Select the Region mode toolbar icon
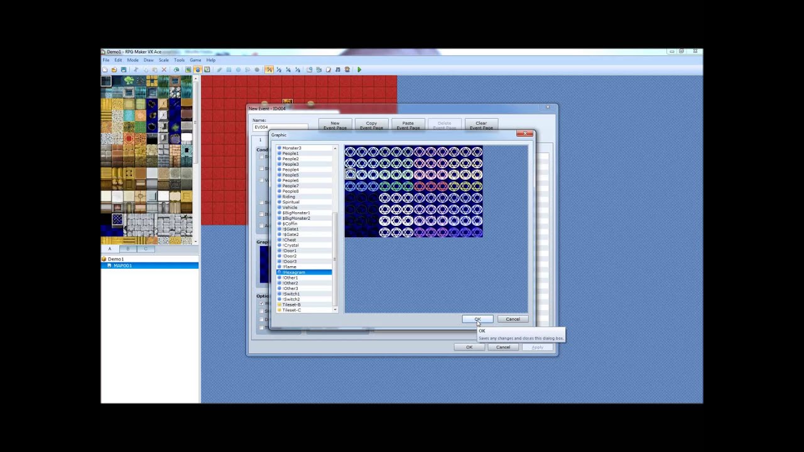 click(207, 70)
